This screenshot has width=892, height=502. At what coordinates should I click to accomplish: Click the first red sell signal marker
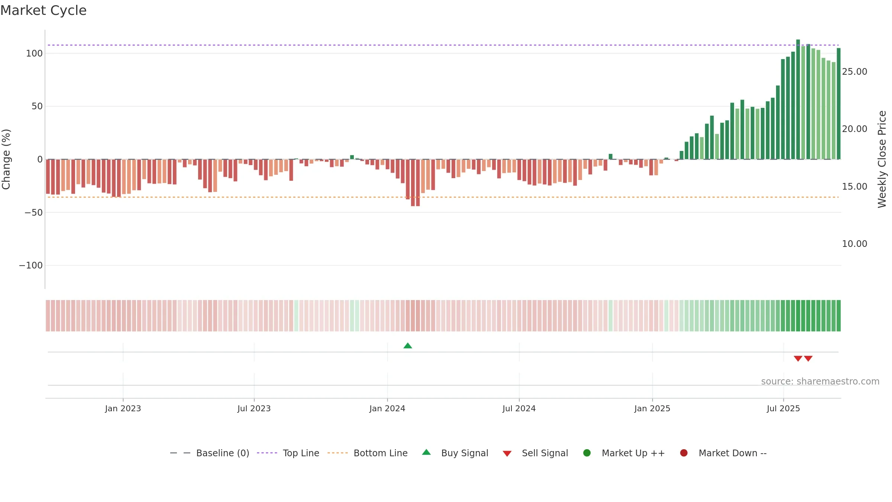point(798,358)
